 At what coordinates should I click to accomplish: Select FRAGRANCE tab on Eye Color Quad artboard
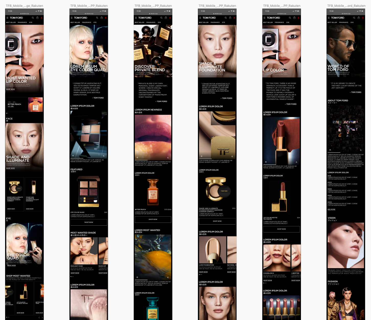(87, 22)
